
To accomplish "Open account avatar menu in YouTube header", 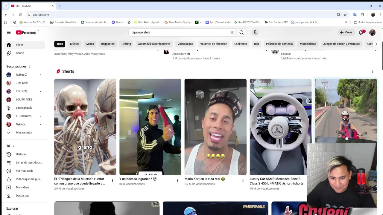I will (372, 32).
